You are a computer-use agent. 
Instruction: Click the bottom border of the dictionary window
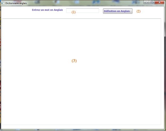(x=82, y=130)
